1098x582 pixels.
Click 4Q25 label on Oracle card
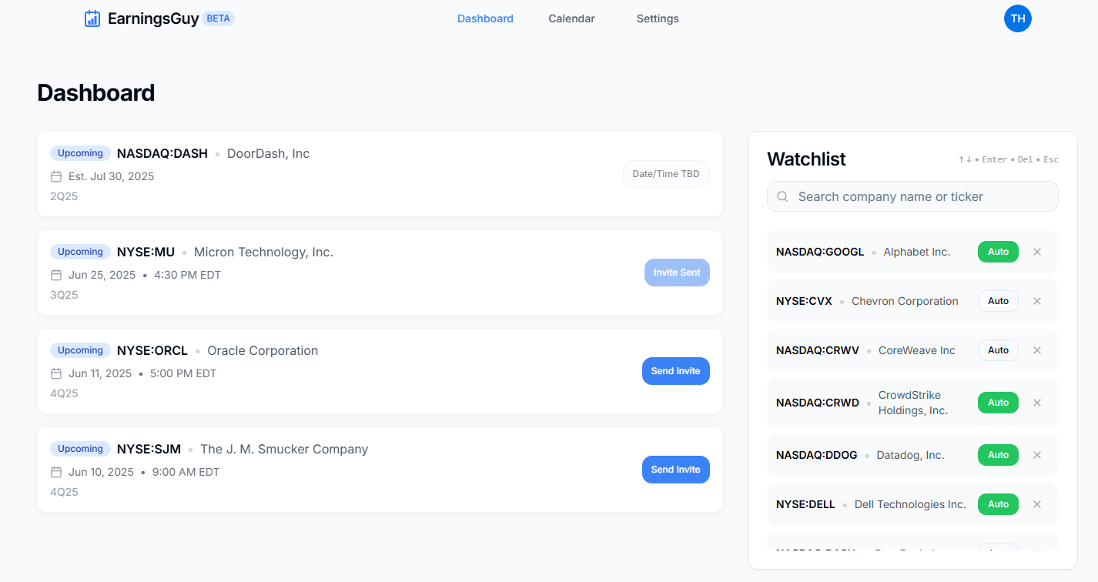(64, 393)
